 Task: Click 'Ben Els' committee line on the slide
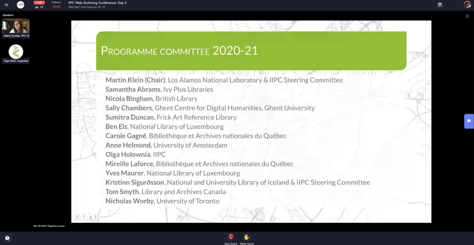click(x=164, y=127)
